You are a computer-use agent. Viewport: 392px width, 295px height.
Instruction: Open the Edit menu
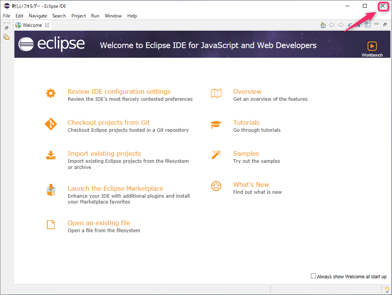(19, 16)
